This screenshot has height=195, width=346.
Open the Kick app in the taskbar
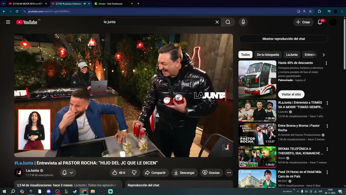tap(110, 191)
